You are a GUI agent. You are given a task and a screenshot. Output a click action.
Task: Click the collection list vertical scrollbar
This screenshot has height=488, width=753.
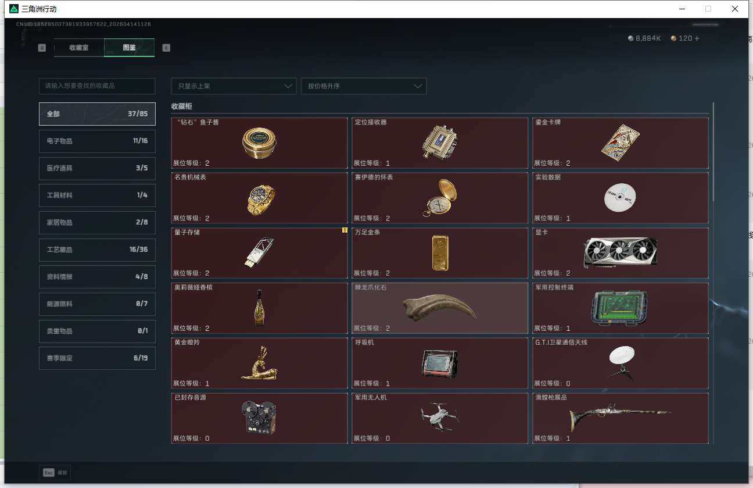coord(713,151)
